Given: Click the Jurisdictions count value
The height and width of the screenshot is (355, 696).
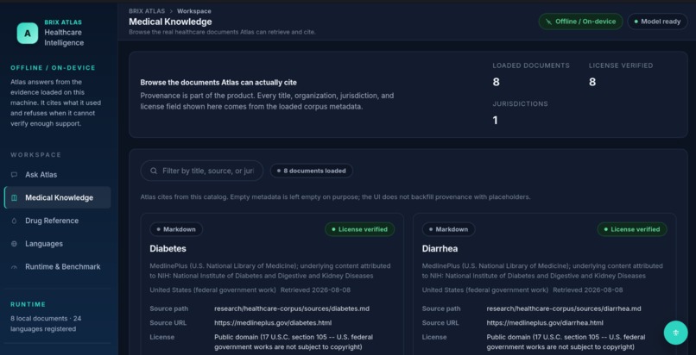Looking at the screenshot, I should [495, 121].
